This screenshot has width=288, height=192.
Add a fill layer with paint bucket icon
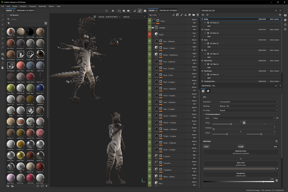(x=186, y=15)
